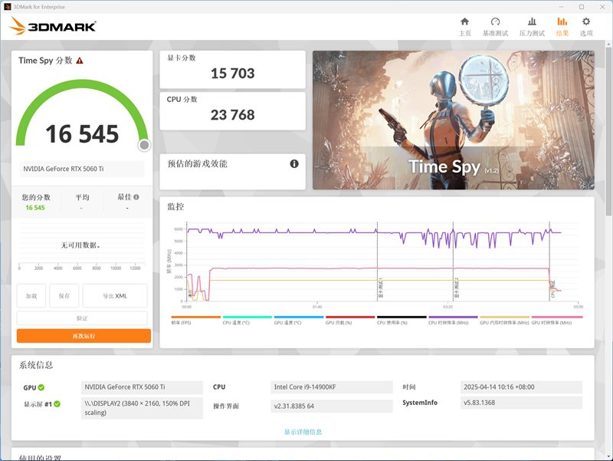
Task: Click the info icon beside 预估的游戏效能
Action: click(294, 163)
